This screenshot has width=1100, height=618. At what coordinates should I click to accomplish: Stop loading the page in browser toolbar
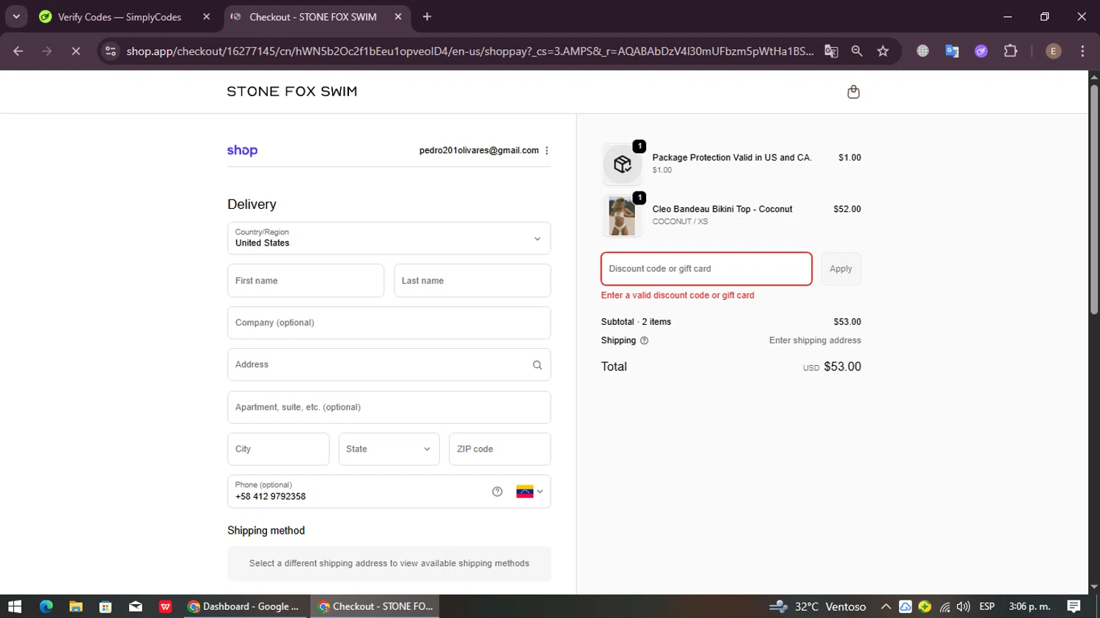[x=76, y=51]
